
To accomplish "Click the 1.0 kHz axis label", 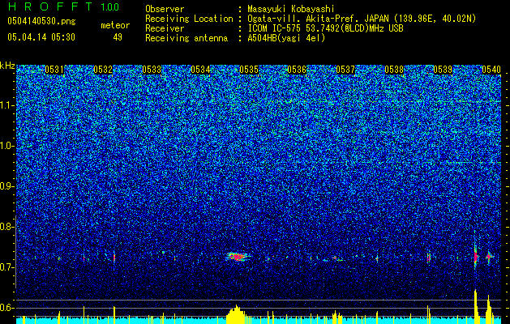I will point(7,146).
